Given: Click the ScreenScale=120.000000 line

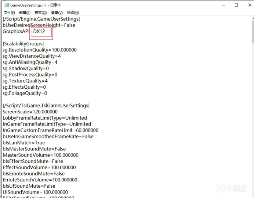Looking at the screenshot, I should coord(30,112).
